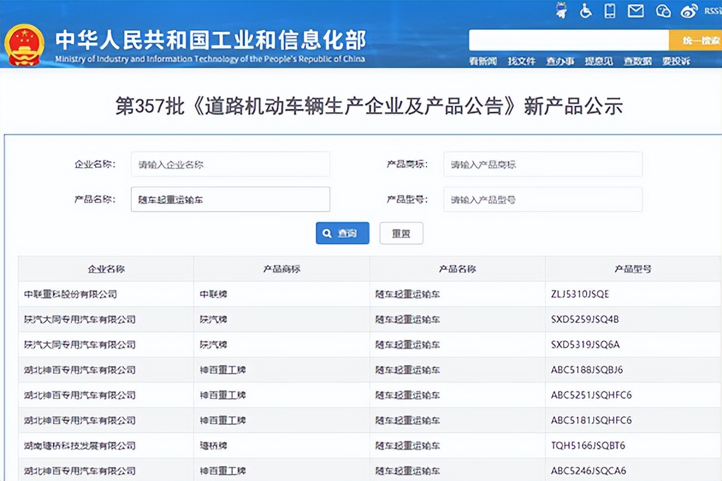The width and height of the screenshot is (722, 481).
Task: Click the 产品型号 input field
Action: 542,199
